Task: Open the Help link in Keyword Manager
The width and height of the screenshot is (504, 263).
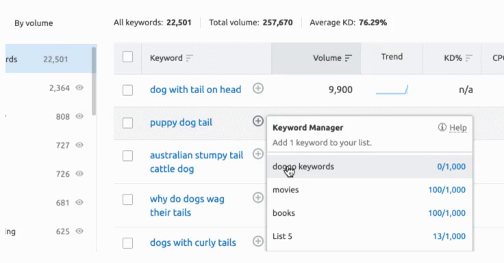Action: pyautogui.click(x=458, y=127)
